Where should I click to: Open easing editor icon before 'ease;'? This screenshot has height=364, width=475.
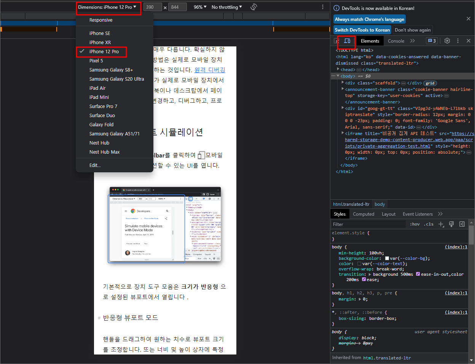pyautogui.click(x=364, y=280)
